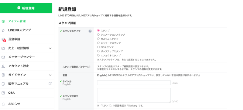Select the カスタムスタンプ radio button
Screen dimensions: 243x110
[98, 39]
